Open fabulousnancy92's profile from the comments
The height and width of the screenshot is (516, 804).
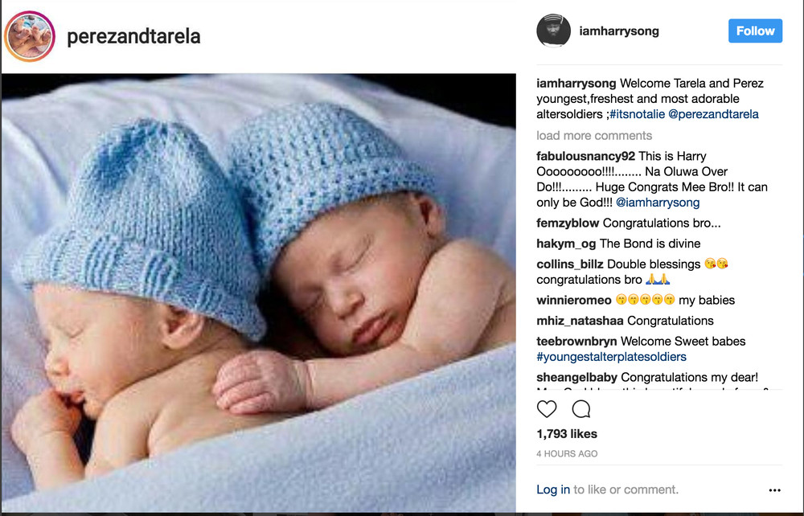coord(585,156)
